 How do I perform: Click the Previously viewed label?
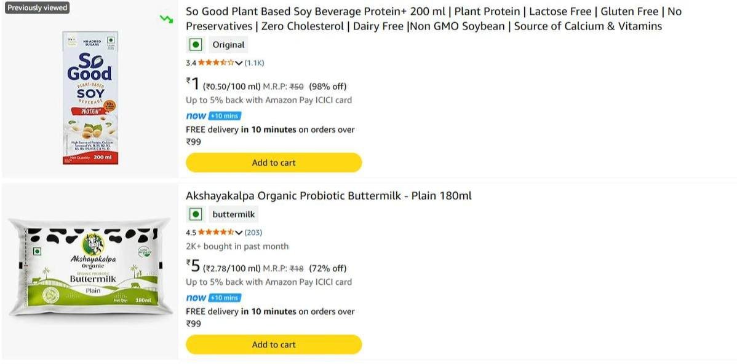(x=37, y=7)
